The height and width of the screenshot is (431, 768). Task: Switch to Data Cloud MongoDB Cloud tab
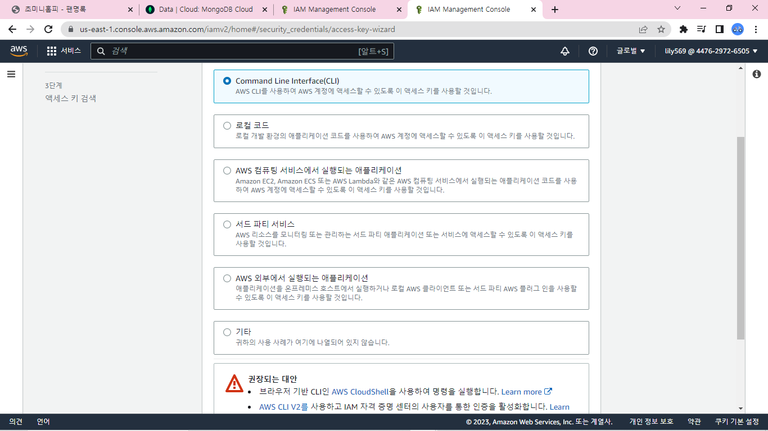pos(206,10)
